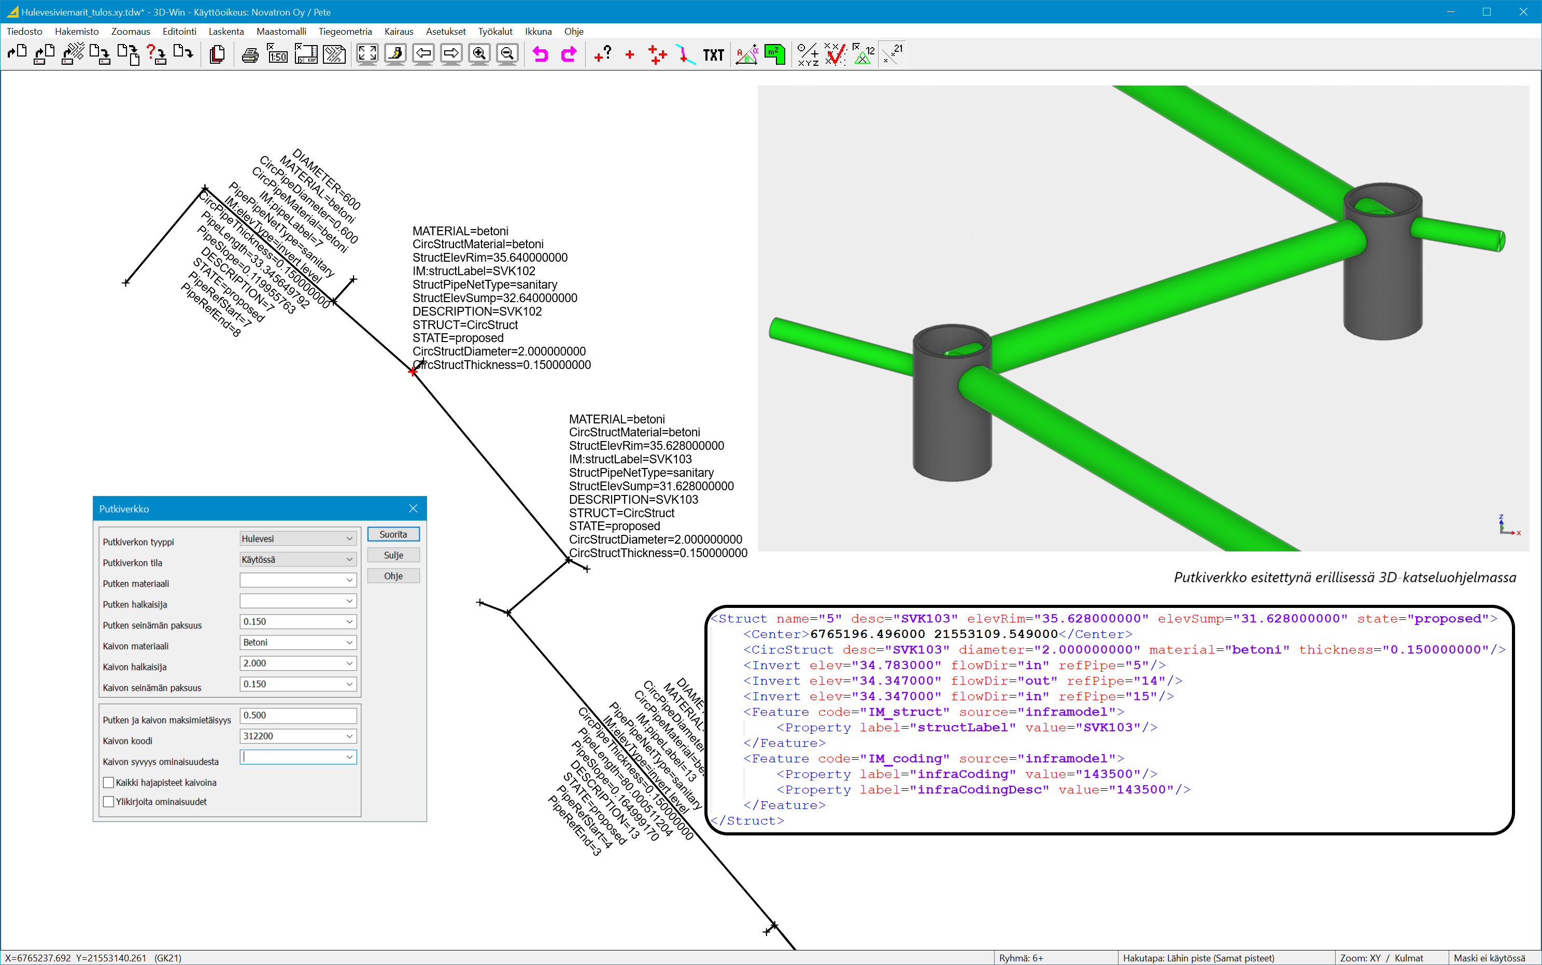Click the maksimietäisyys input field
This screenshot has height=965, width=1542.
tap(298, 715)
